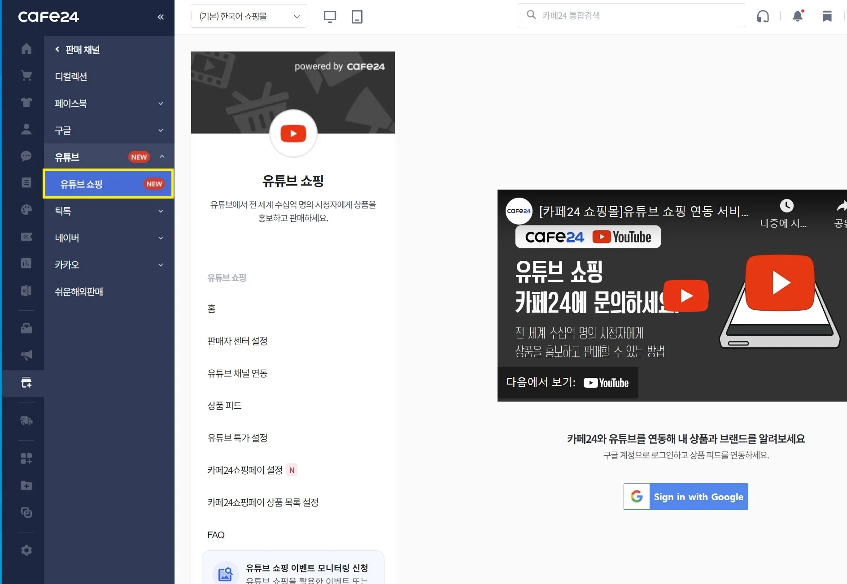The image size is (847, 584).
Task: Open the folder-plus icon in the rail
Action: 26,485
